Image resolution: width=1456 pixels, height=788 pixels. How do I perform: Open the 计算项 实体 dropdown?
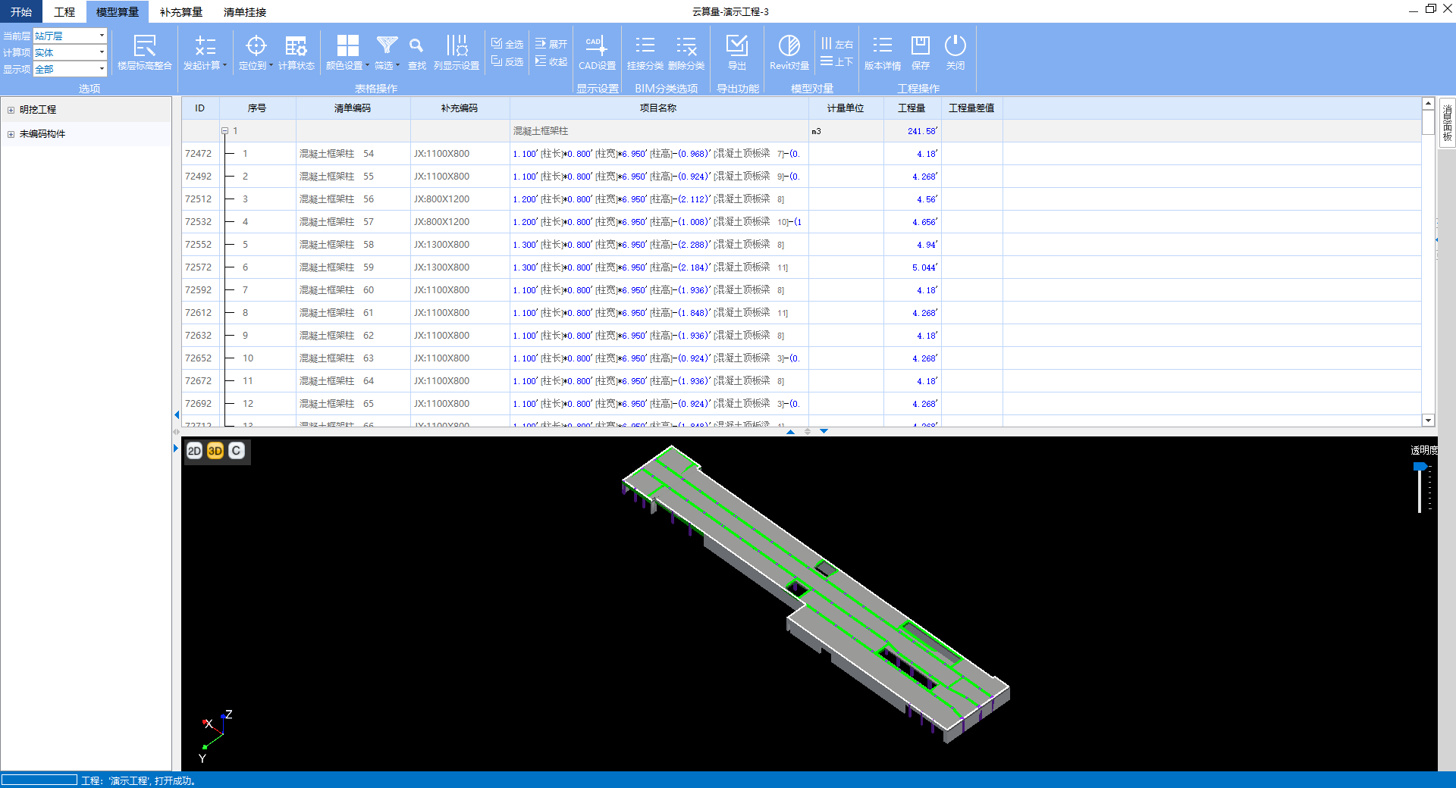(x=102, y=52)
